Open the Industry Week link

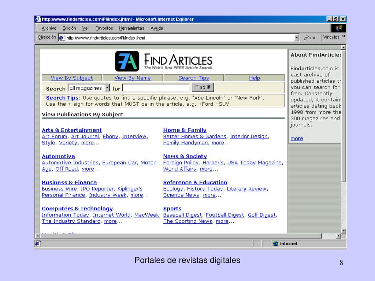point(108,195)
